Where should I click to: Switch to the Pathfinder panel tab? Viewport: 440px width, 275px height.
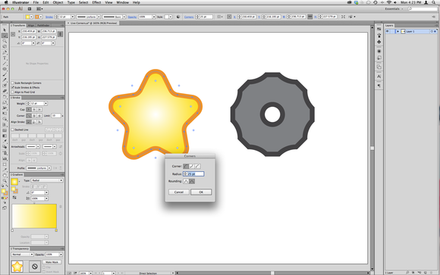pyautogui.click(x=43, y=26)
